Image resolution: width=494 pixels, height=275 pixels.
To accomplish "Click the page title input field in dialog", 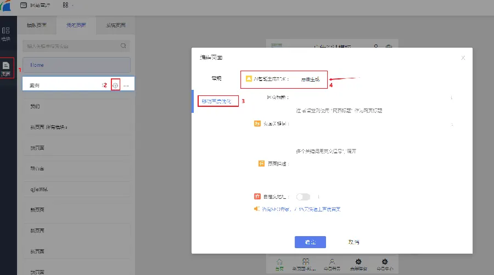I will coord(370,98).
